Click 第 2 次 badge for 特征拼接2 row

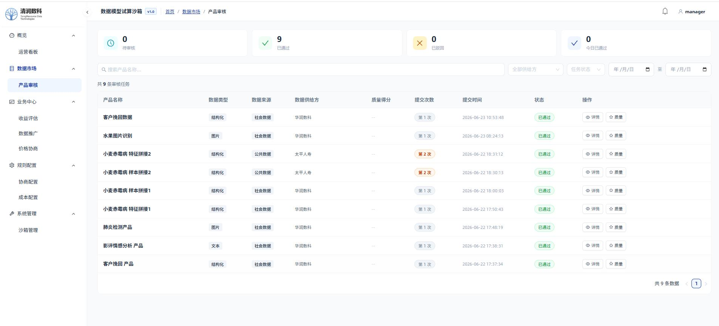coord(425,154)
